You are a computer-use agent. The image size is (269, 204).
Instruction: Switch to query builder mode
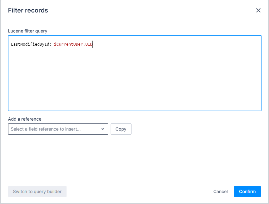(x=37, y=192)
